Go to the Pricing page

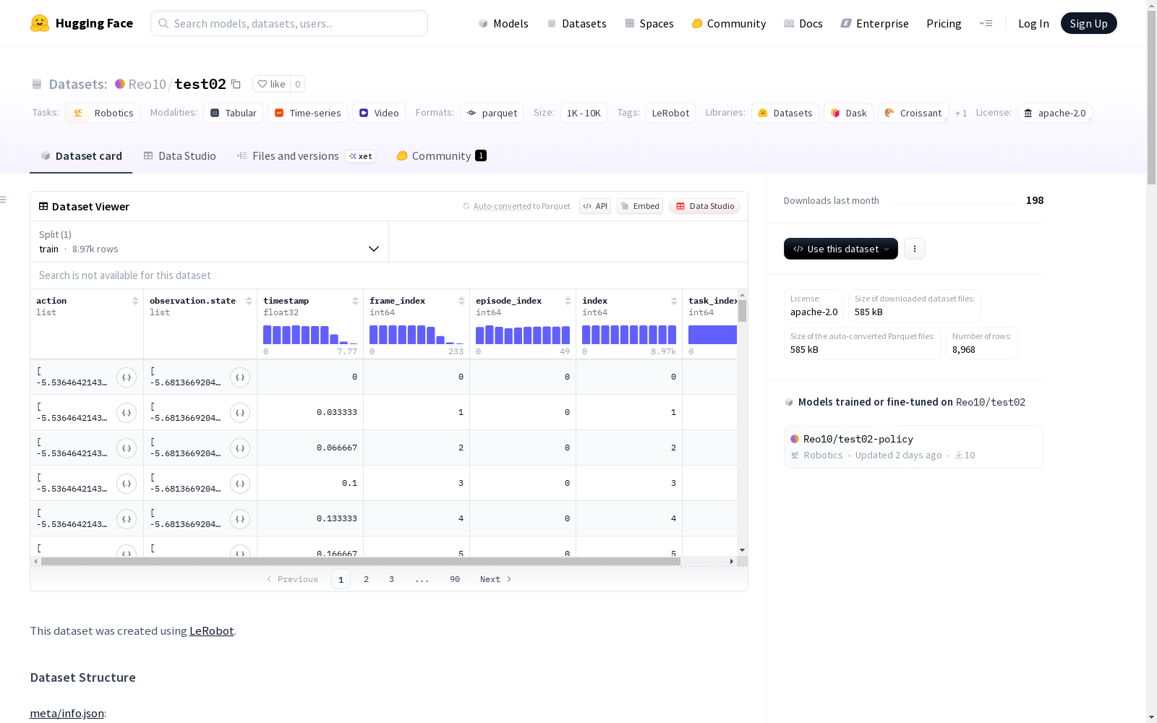pyautogui.click(x=944, y=23)
